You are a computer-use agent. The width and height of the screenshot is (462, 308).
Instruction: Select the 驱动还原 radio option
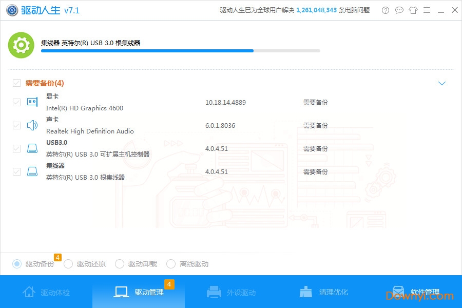coord(68,264)
